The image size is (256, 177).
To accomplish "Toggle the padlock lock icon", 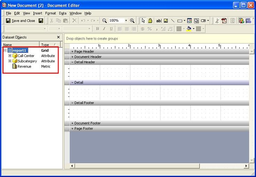I will pos(150,21).
